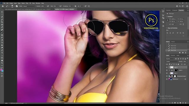Hide the Background copy 2 layer
Image resolution: width=189 pixels, height=106 pixels.
pos(167,76)
